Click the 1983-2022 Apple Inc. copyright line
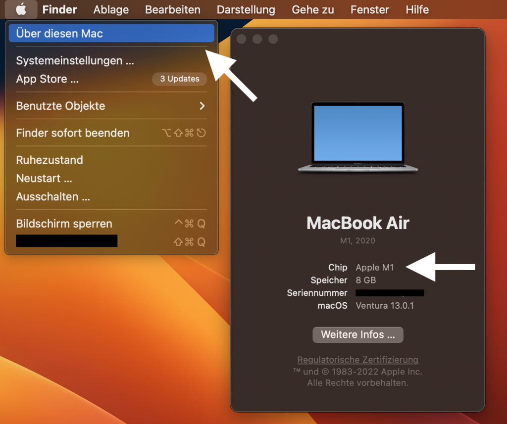Screen dimensions: 507x424 pyautogui.click(x=357, y=372)
